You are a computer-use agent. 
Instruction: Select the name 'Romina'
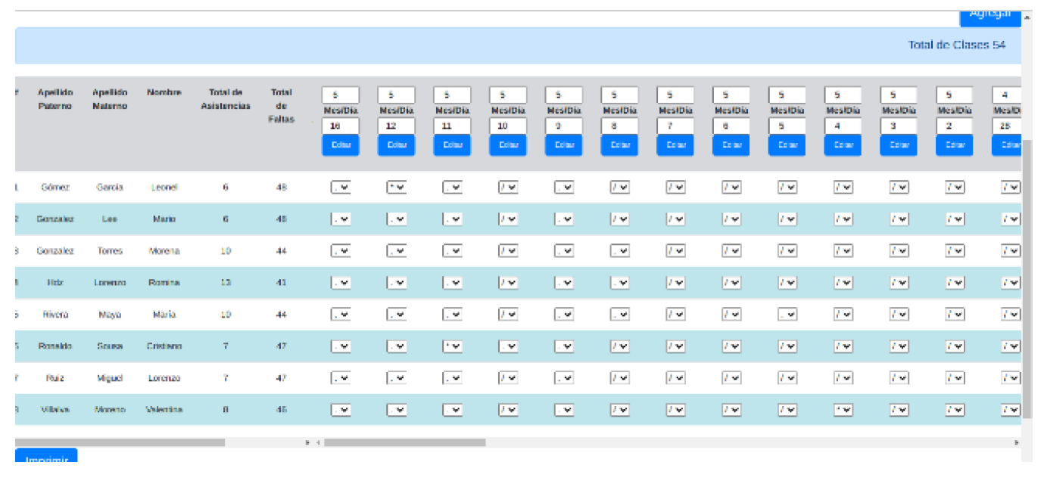pyautogui.click(x=164, y=283)
